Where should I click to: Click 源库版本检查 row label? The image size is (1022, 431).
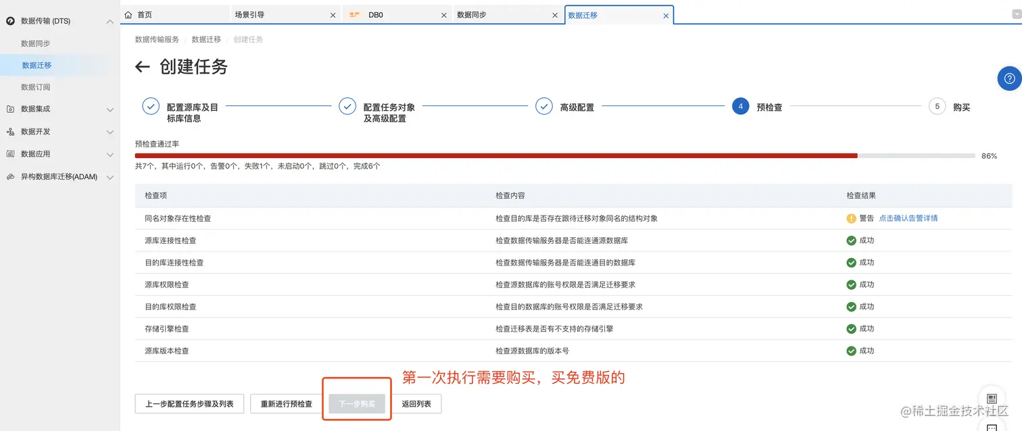point(167,351)
